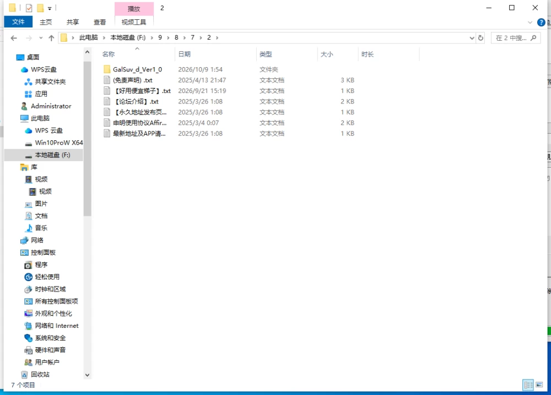The image size is (551, 395).
Task: Click navigation pane scroll up arrow
Action: pyautogui.click(x=87, y=52)
